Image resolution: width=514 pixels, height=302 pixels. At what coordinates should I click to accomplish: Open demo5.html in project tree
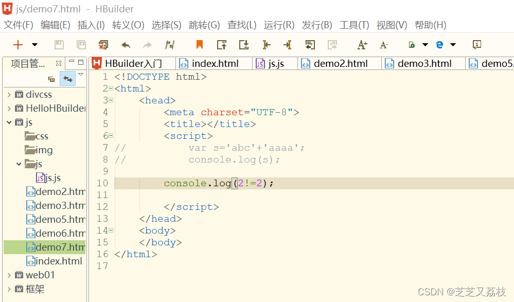click(56, 219)
